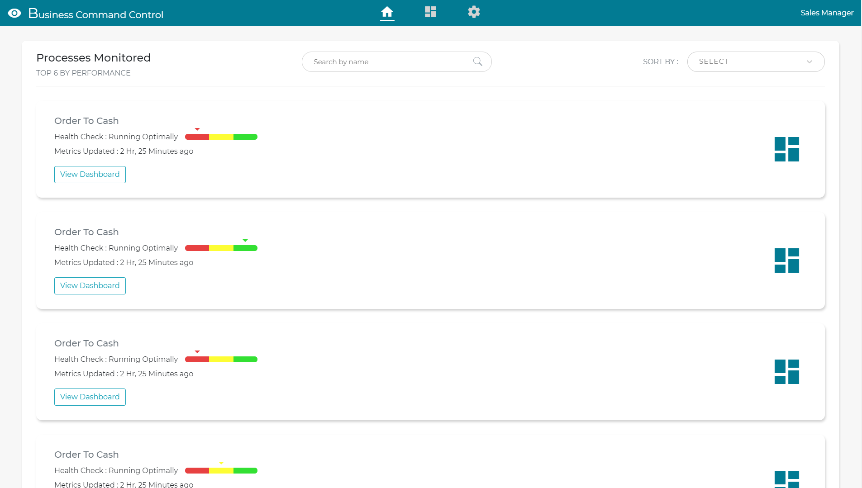Focus the Search by name field
This screenshot has height=488, width=862.
(389, 62)
